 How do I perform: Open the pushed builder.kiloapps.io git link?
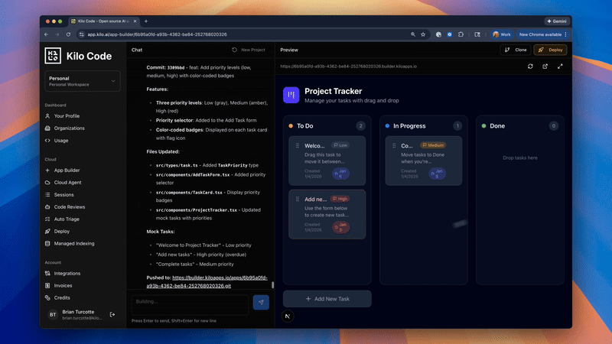207,281
